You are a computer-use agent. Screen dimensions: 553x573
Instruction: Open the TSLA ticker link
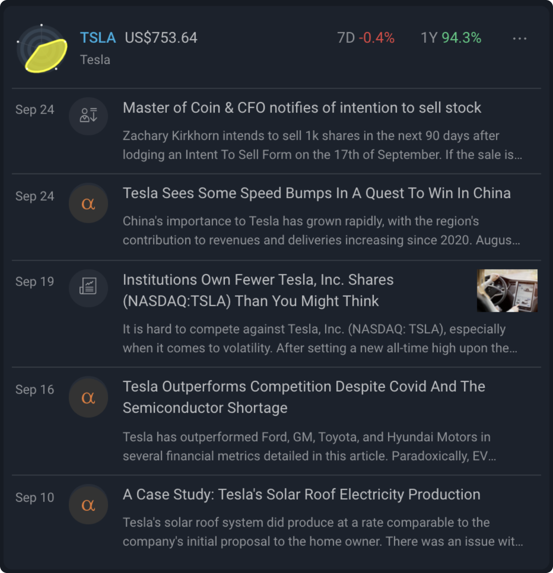[98, 38]
